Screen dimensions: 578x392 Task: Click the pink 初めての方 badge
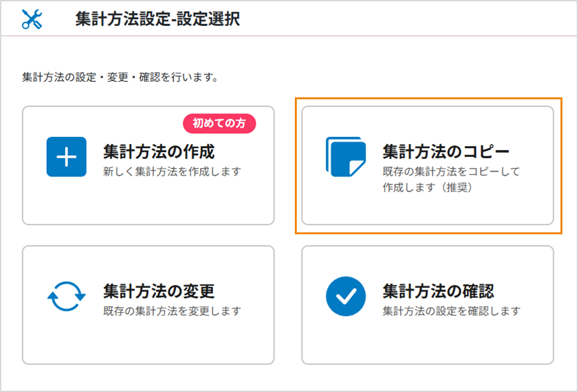(x=219, y=124)
